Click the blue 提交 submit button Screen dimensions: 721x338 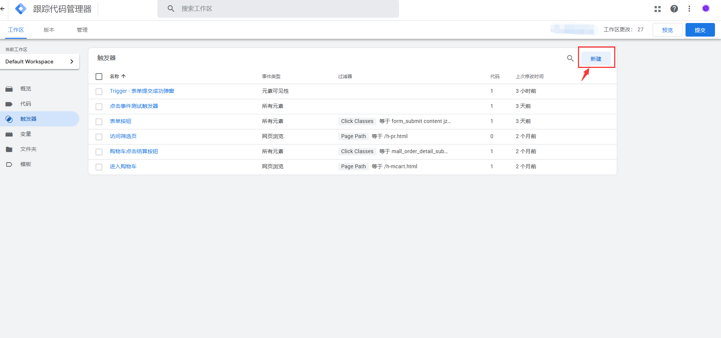click(700, 30)
